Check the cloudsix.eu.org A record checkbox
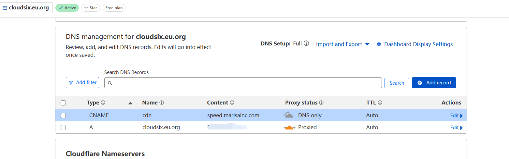This screenshot has width=509, height=159. (63, 128)
